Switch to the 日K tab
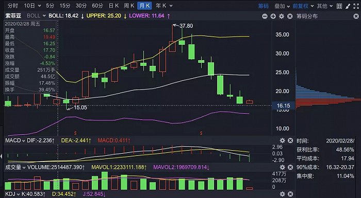Viewport: 361px width, 198px height. coord(113,6)
